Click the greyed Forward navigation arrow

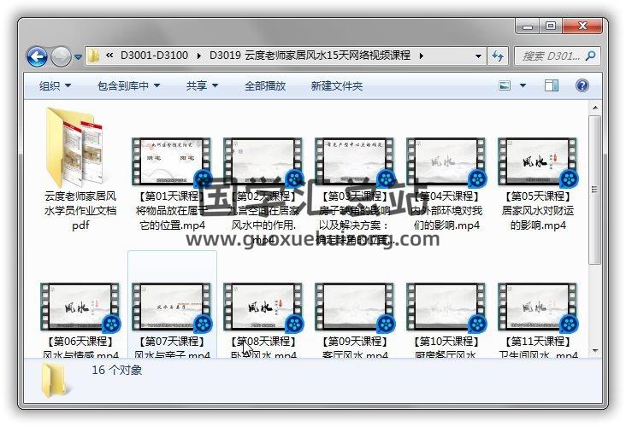click(x=61, y=56)
